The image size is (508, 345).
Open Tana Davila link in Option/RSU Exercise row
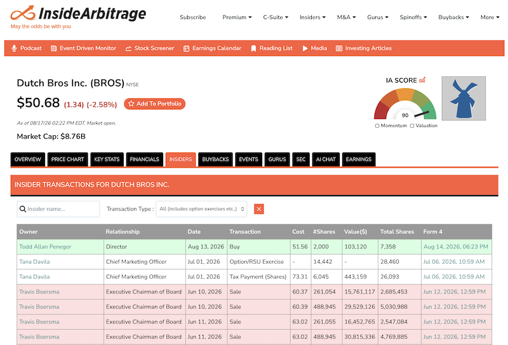[34, 262]
